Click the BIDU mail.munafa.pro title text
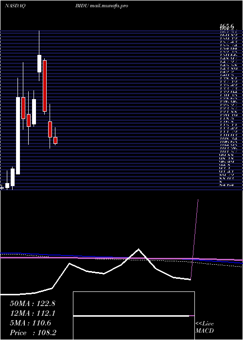This screenshot has height=340, width=243. (x=102, y=6)
